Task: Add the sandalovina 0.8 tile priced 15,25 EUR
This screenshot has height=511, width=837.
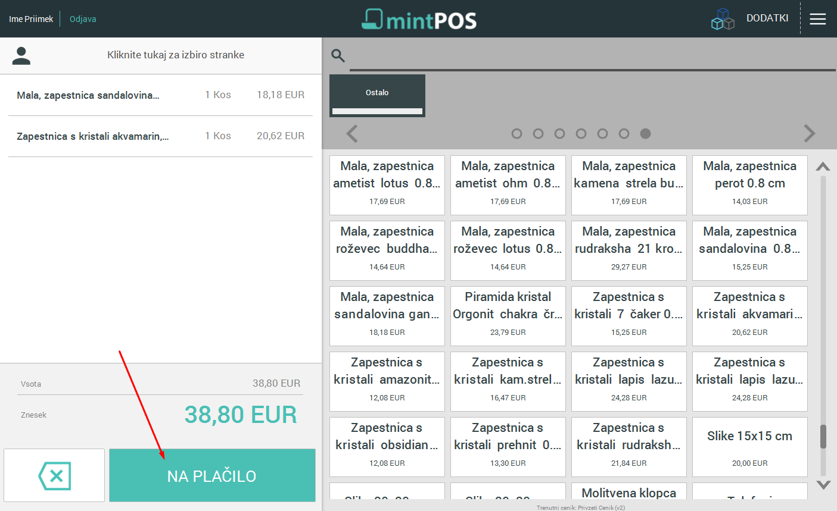Action: 750,250
